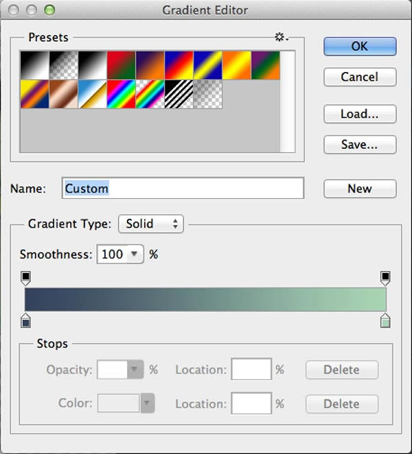
Task: Select the Chrome gradient preset
Action: [x=93, y=94]
